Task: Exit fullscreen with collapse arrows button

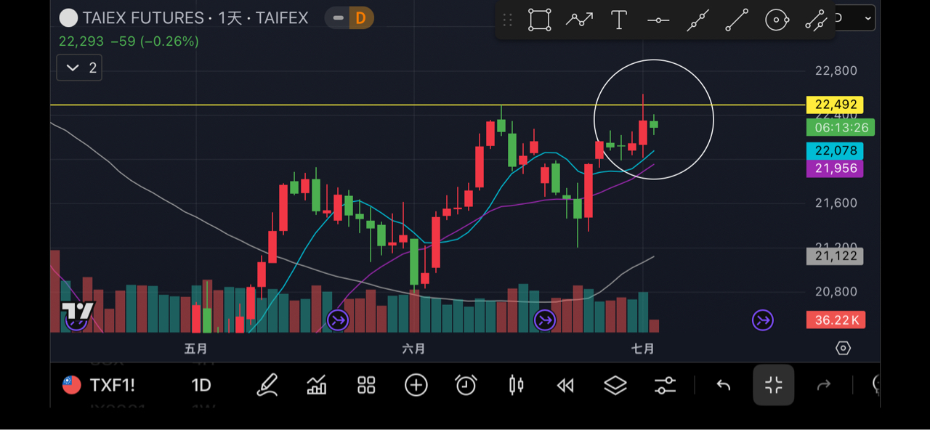Action: [773, 385]
